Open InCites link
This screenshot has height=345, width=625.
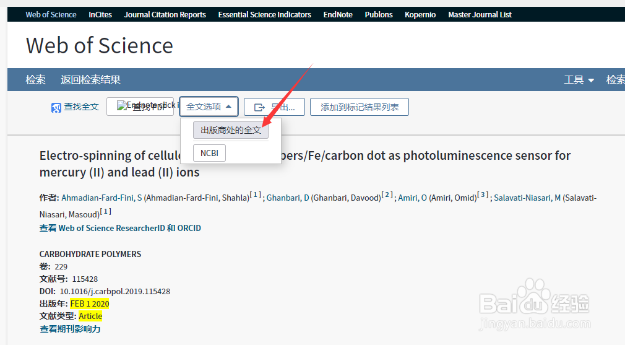(100, 15)
